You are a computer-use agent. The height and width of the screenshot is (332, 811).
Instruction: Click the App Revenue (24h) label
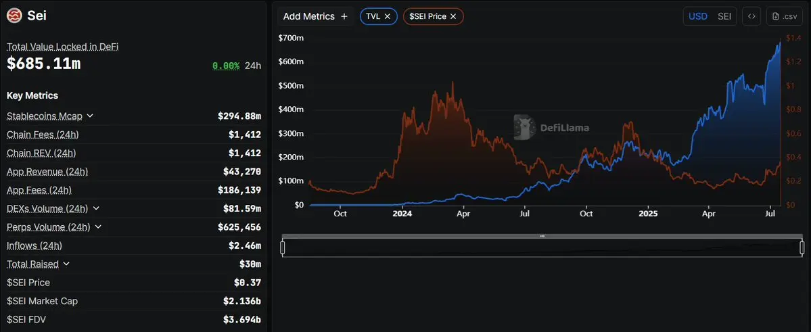(47, 171)
